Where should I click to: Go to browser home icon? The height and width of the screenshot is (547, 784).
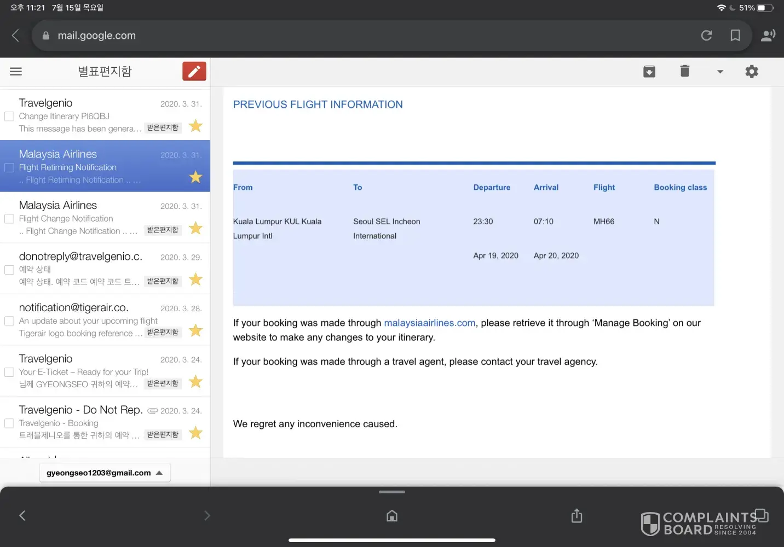pyautogui.click(x=392, y=516)
